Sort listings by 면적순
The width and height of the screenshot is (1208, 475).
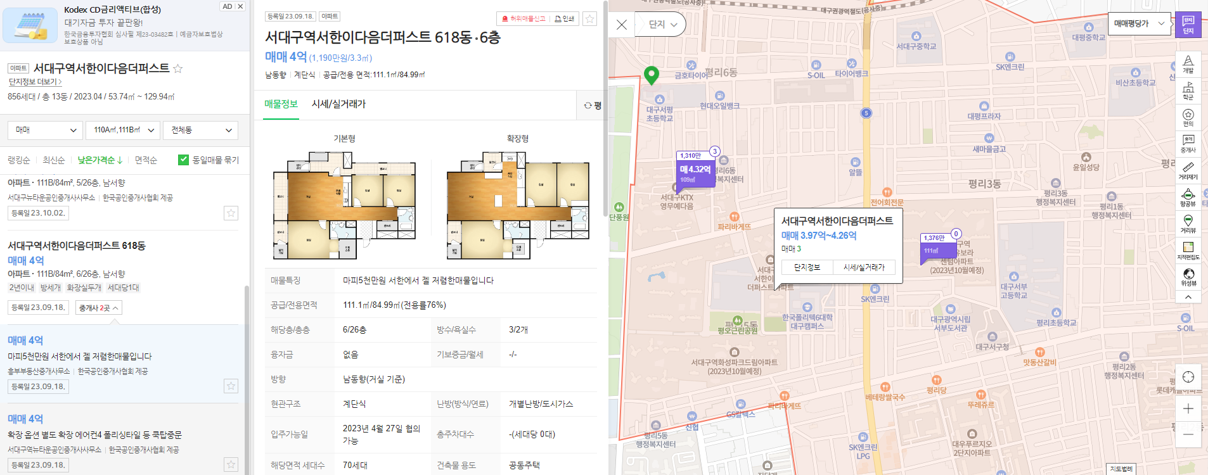(x=146, y=160)
